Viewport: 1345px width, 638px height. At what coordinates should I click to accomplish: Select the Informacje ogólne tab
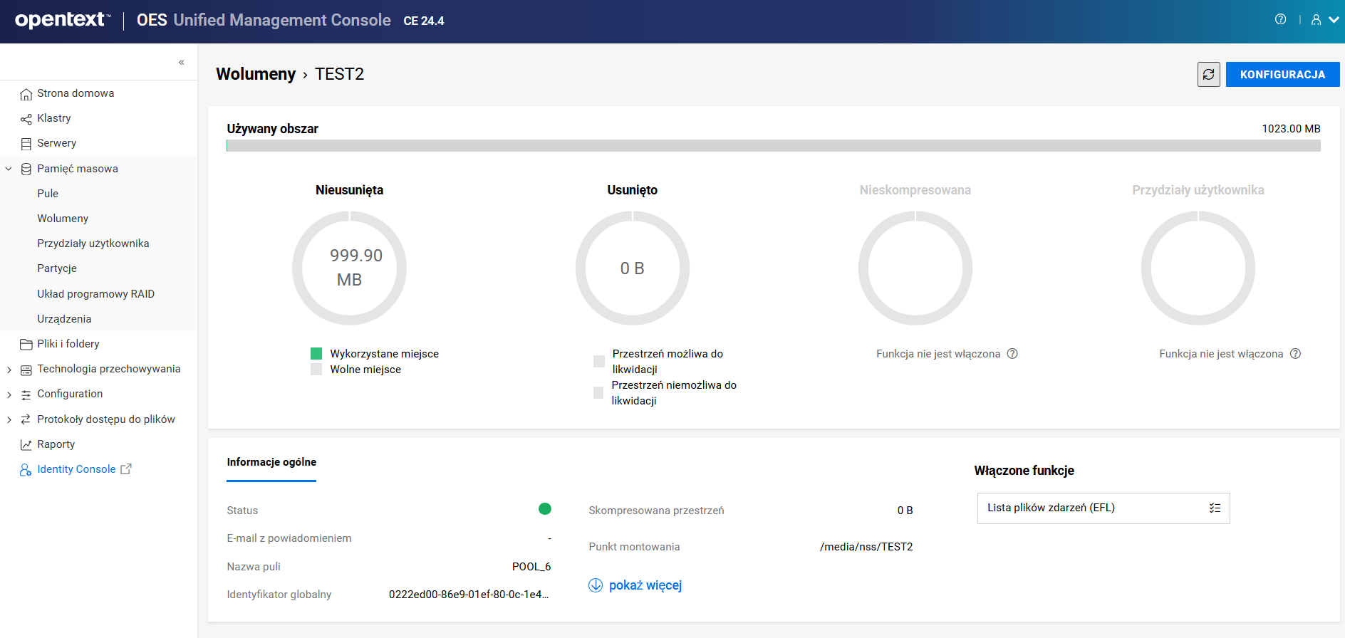point(271,462)
